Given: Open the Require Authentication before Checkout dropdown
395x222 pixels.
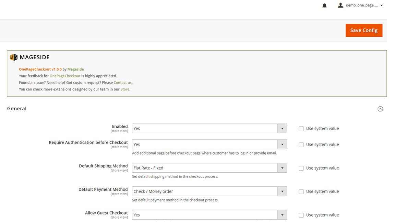Looking at the screenshot, I should tap(210, 145).
